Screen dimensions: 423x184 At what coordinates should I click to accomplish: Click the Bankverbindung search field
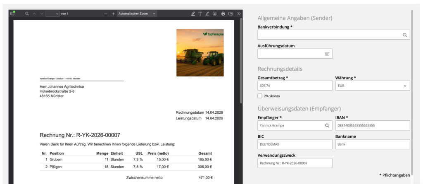330,35
